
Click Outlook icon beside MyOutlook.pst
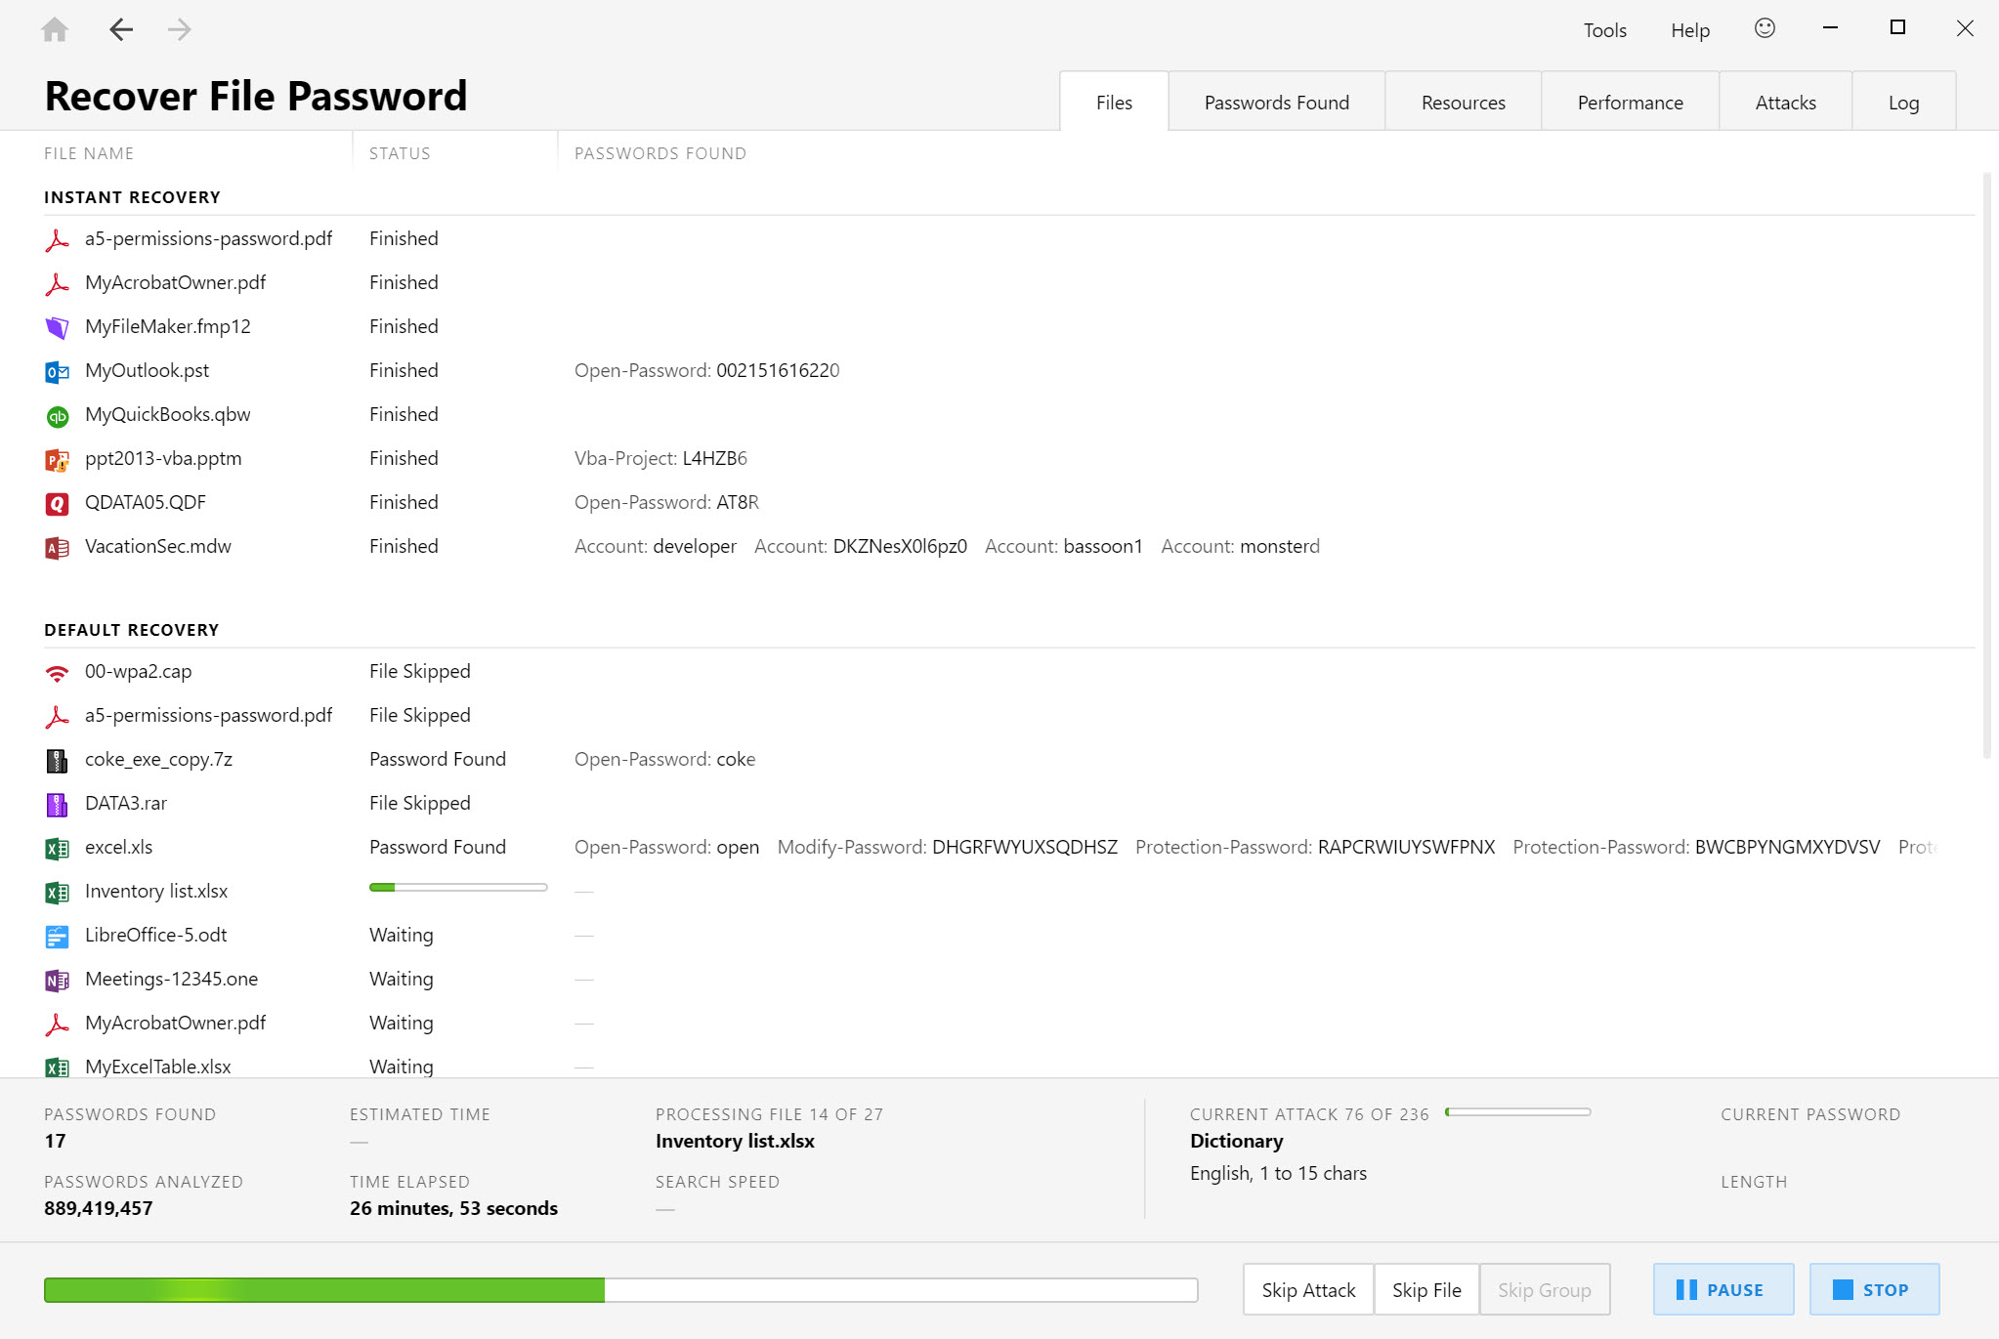pyautogui.click(x=57, y=371)
